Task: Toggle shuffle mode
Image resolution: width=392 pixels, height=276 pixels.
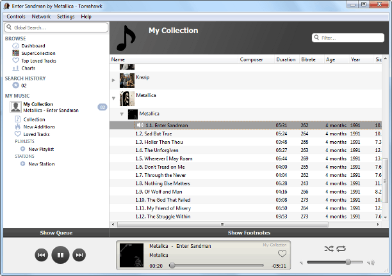Action: tap(329, 249)
